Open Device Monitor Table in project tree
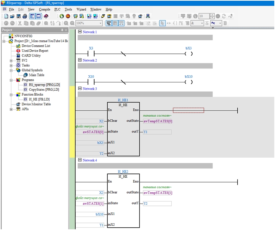 coord(36,104)
